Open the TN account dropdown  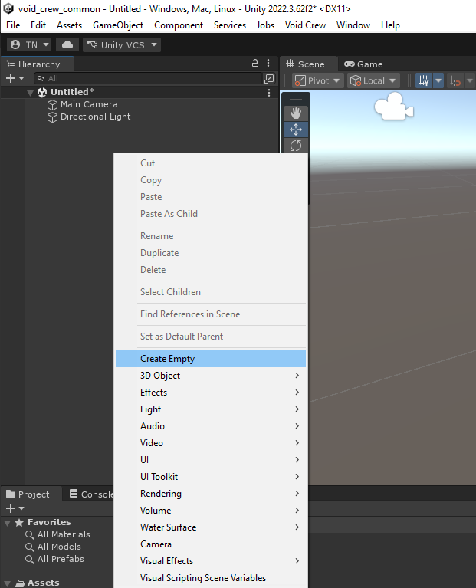tap(29, 45)
